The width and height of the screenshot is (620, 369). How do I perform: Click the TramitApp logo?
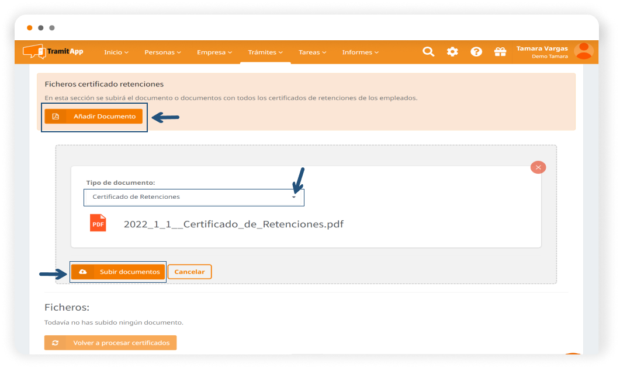[53, 52]
